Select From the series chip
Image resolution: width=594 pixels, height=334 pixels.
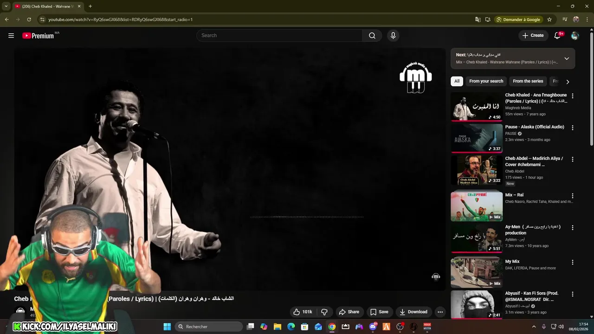pyautogui.click(x=528, y=81)
